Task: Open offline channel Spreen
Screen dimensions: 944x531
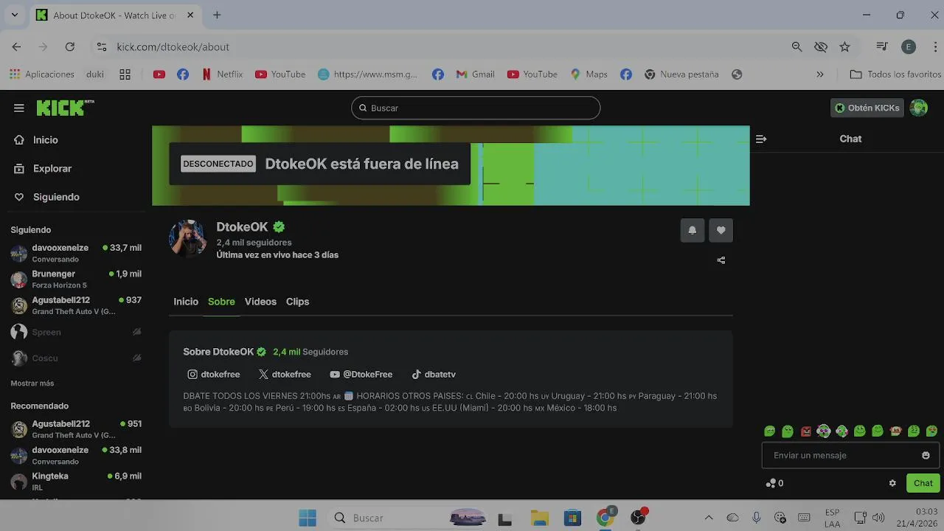Action: (x=76, y=332)
